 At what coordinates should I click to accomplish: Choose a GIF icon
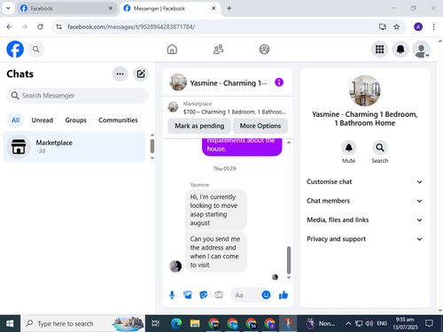click(x=219, y=295)
